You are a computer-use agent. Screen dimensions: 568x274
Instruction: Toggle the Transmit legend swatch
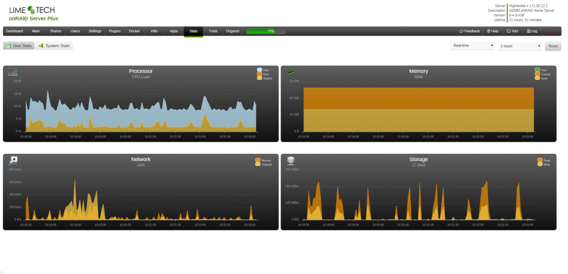click(257, 164)
